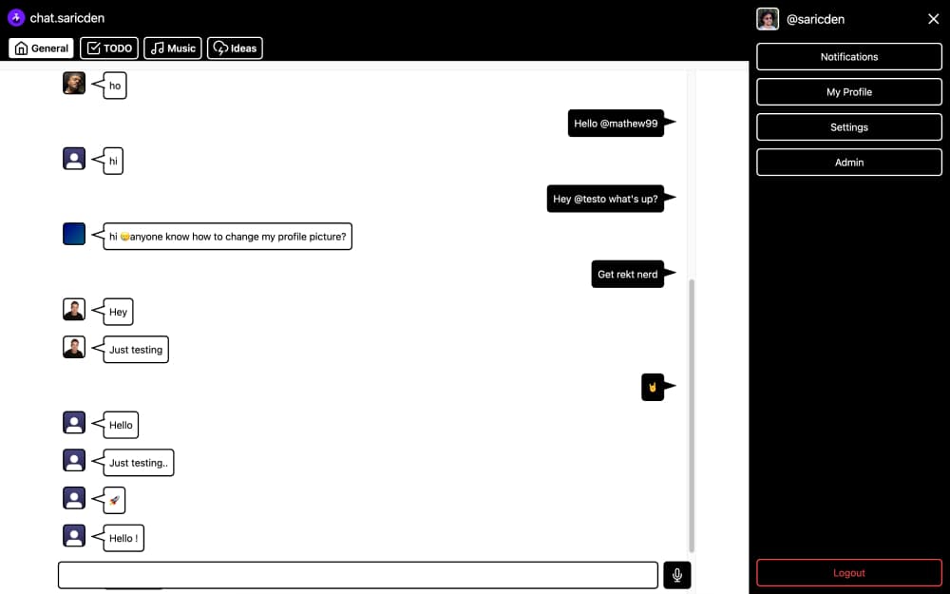Click Logout at the bottom of the sidebar
The image size is (950, 594).
pos(848,572)
